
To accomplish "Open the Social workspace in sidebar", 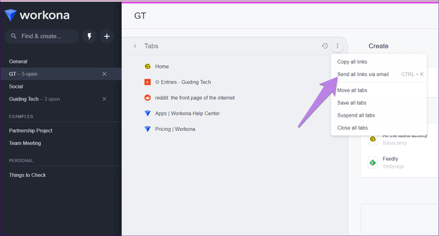I will click(x=16, y=87).
